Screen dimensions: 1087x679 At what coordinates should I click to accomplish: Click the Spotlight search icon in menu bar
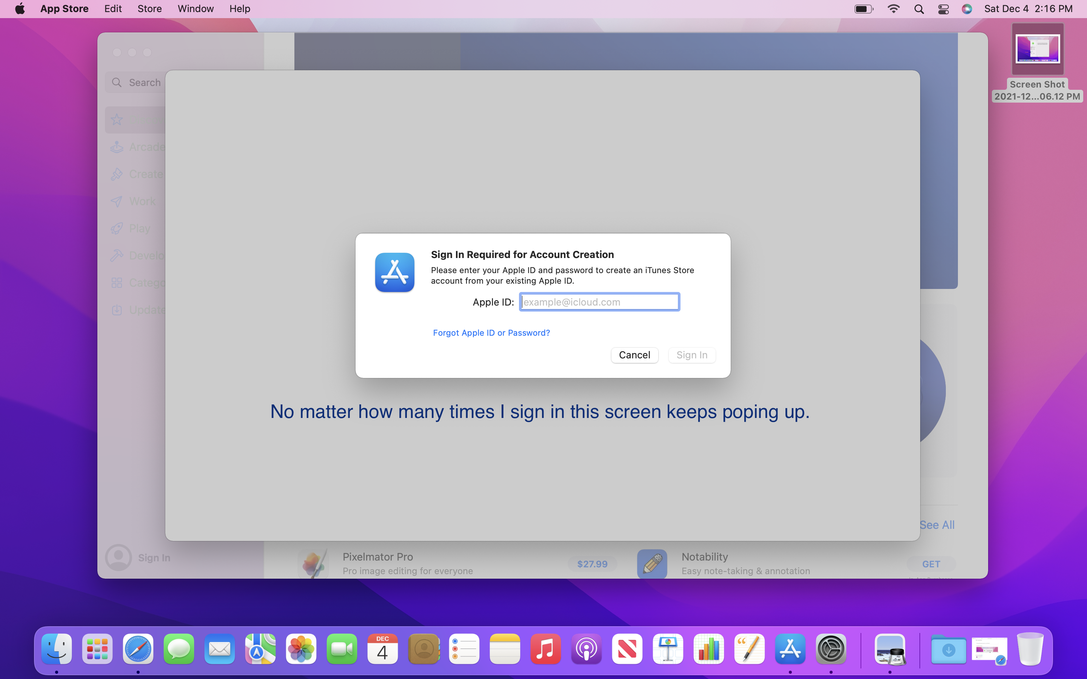tap(919, 9)
